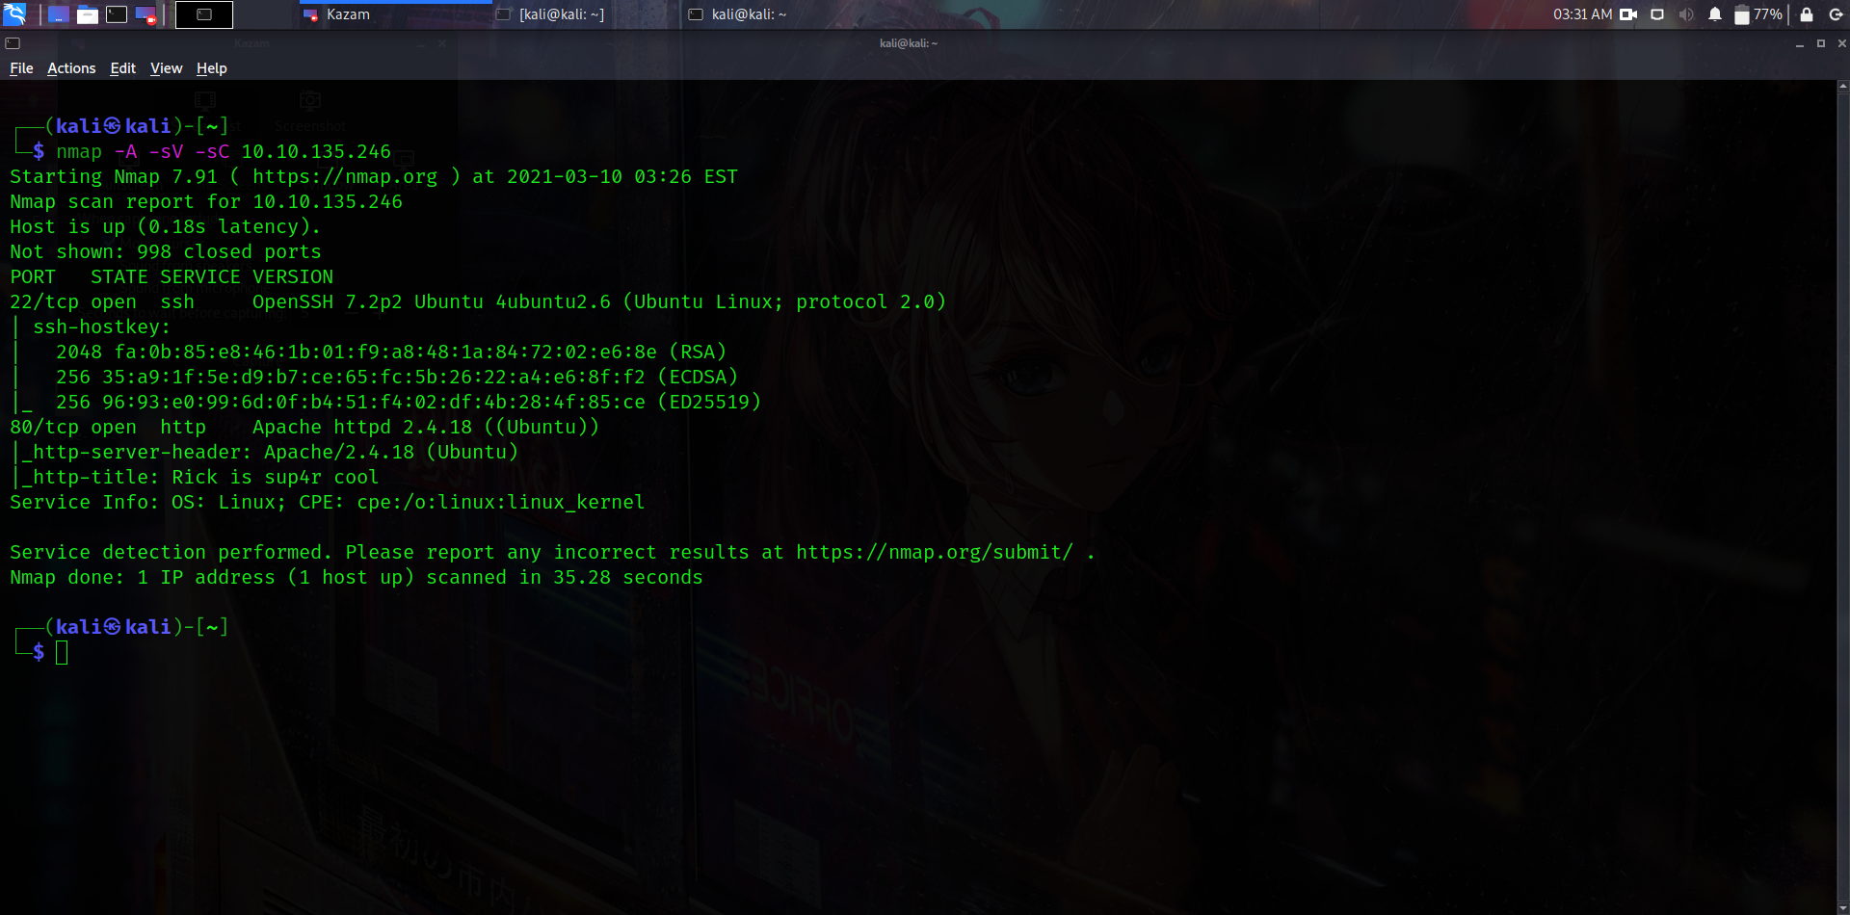Click the panel clock showing 03:31 AM
Screen dimensions: 1850x915
pos(1582,14)
